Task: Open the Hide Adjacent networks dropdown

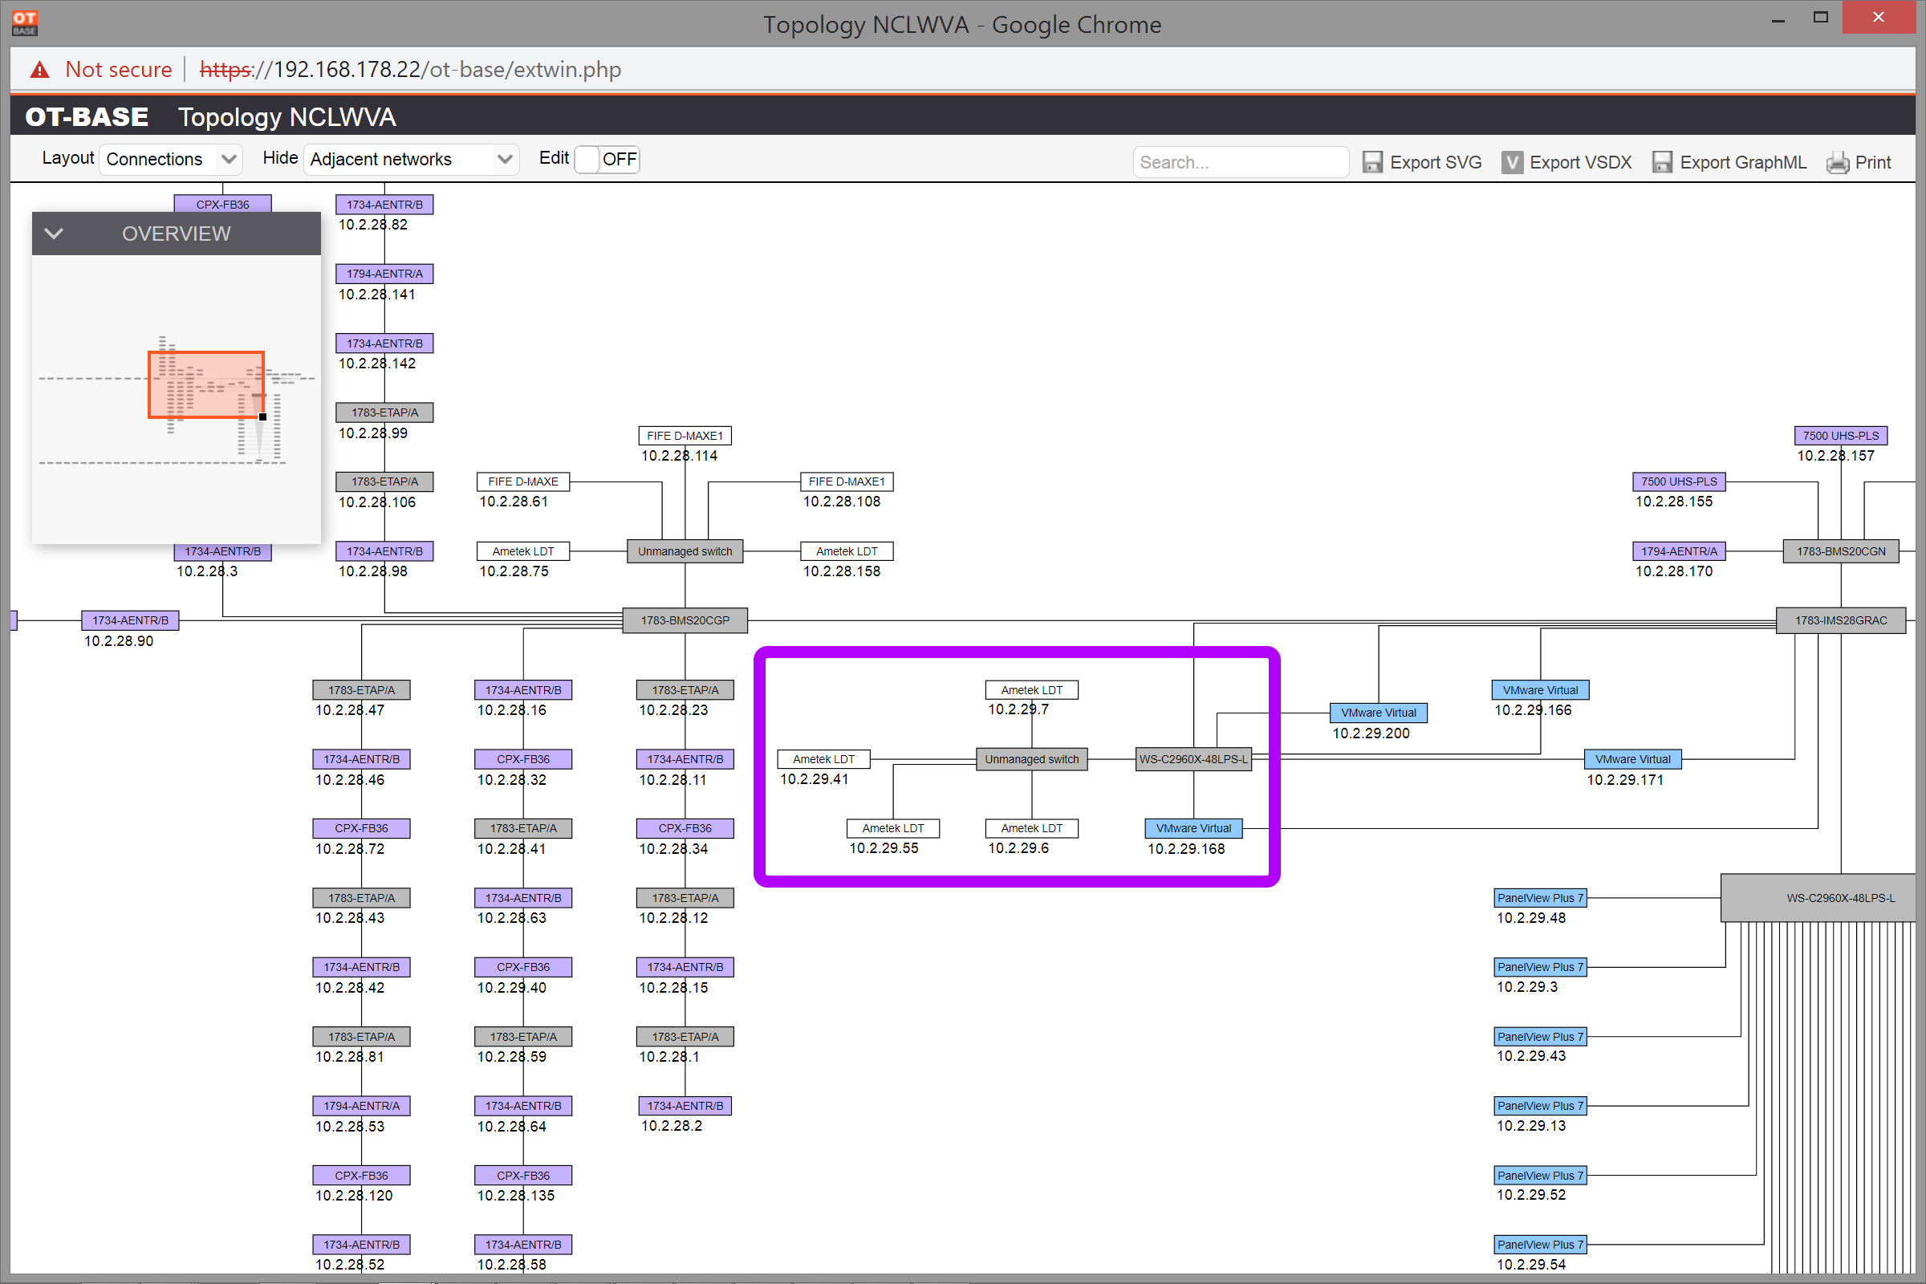Action: [412, 159]
